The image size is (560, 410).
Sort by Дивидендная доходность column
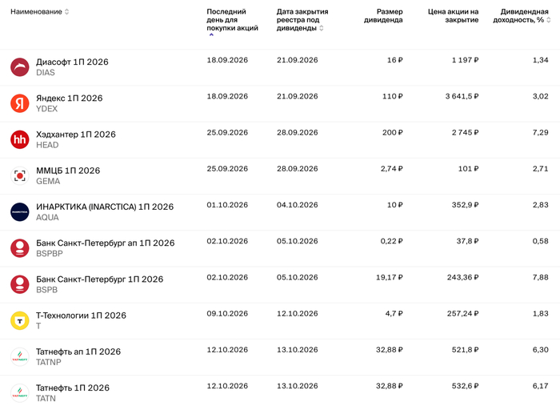tap(549, 20)
